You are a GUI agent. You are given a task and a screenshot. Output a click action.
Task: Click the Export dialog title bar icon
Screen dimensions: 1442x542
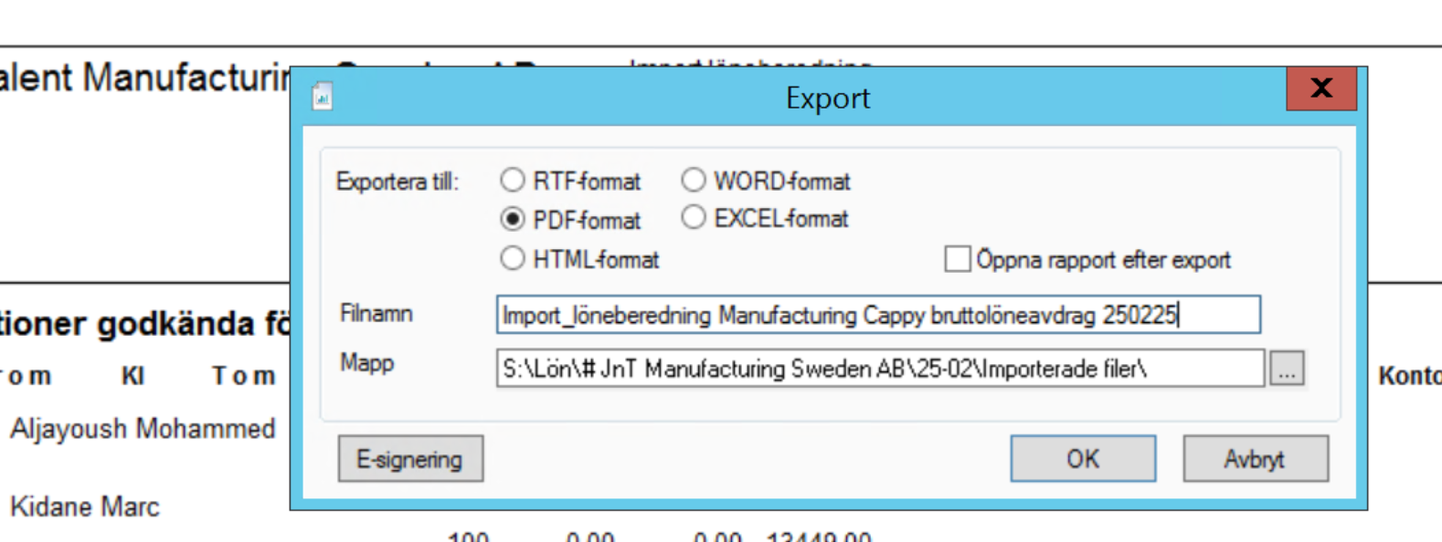(x=322, y=97)
